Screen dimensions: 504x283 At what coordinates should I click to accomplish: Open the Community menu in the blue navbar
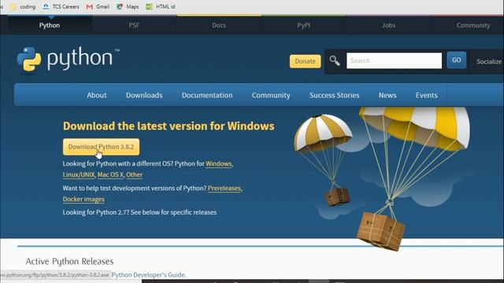(271, 95)
